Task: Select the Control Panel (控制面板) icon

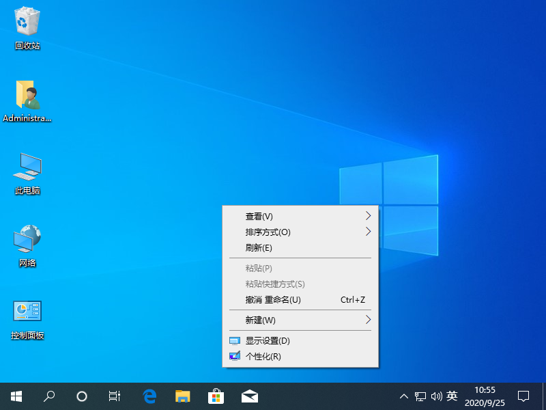Action: [27, 313]
